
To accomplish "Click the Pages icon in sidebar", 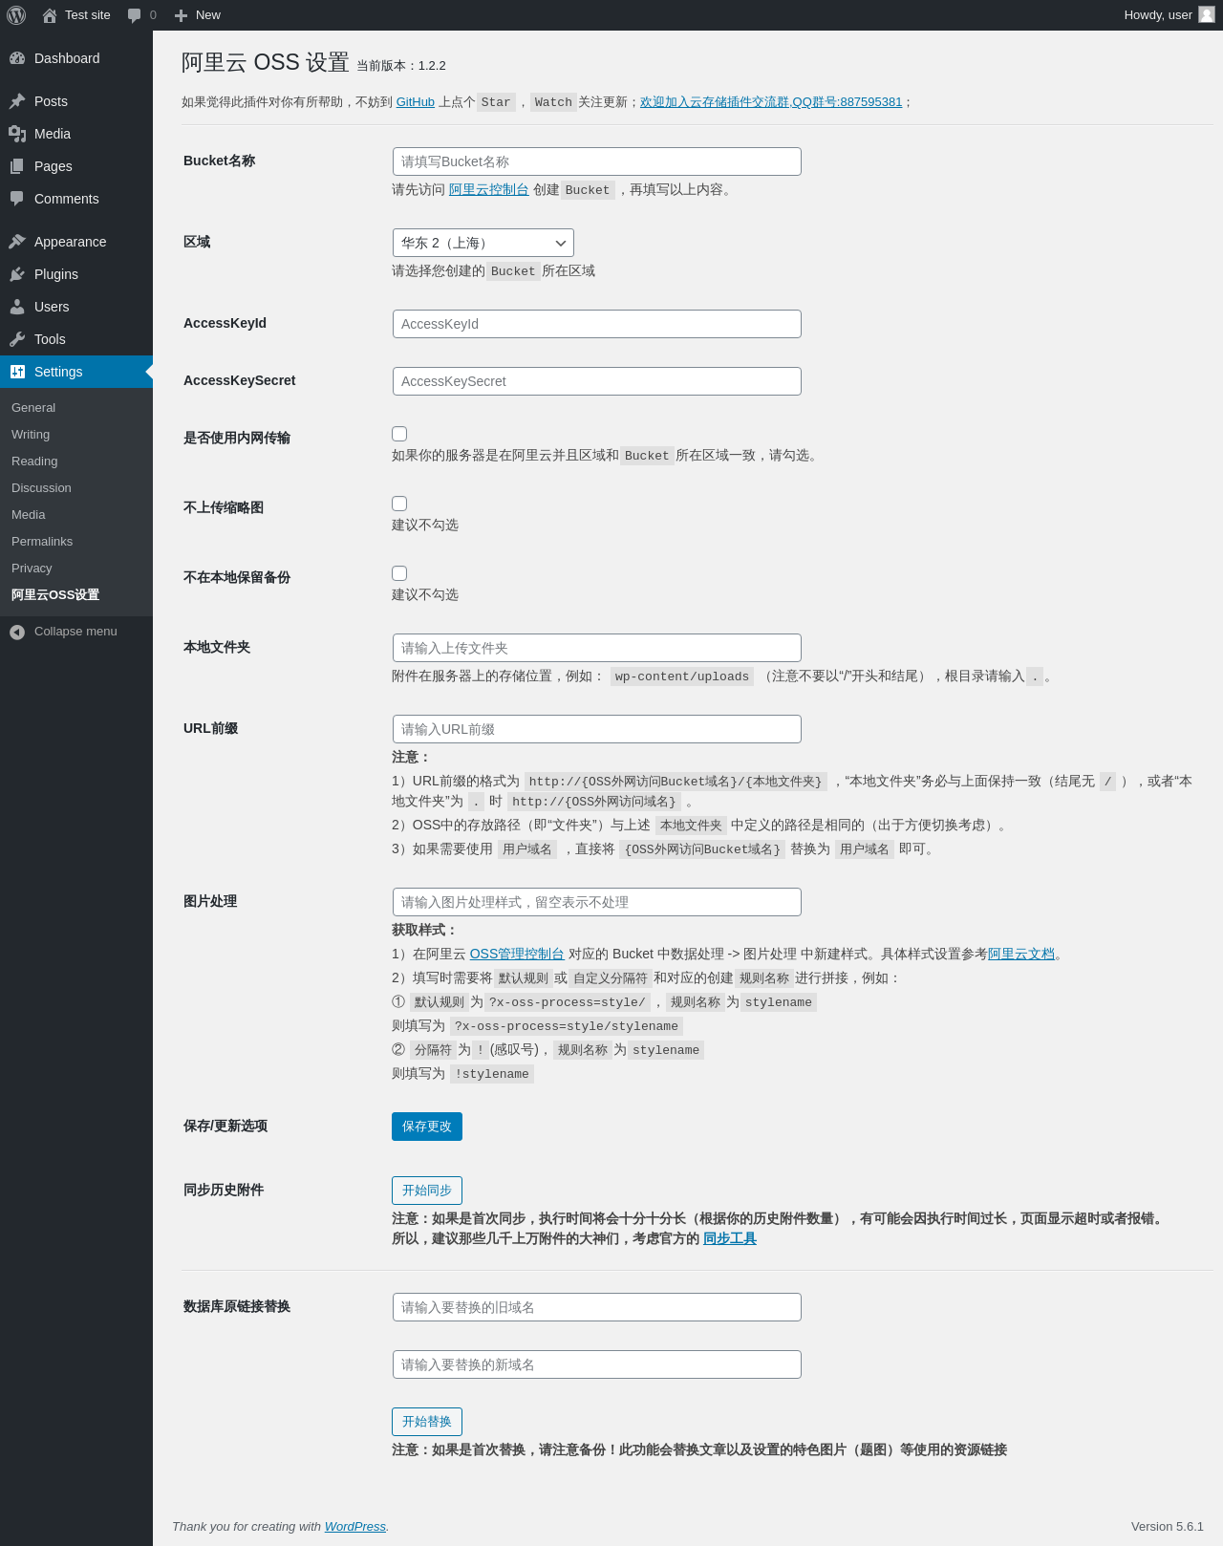I will point(17,166).
